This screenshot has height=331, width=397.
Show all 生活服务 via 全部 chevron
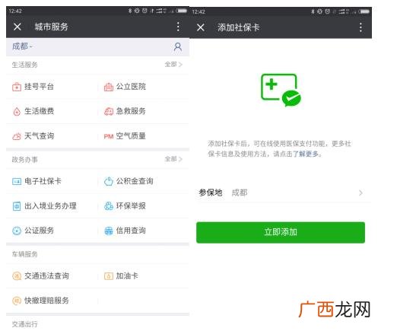(x=173, y=65)
